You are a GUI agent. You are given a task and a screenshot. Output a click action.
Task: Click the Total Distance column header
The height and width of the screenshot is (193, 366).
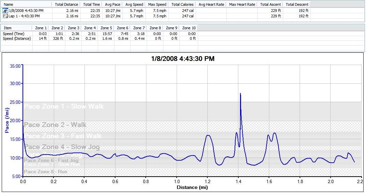tap(66, 4)
